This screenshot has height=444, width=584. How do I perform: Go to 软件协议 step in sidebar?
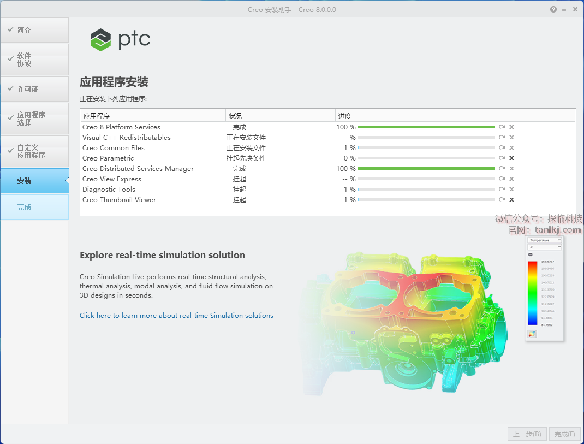34,60
